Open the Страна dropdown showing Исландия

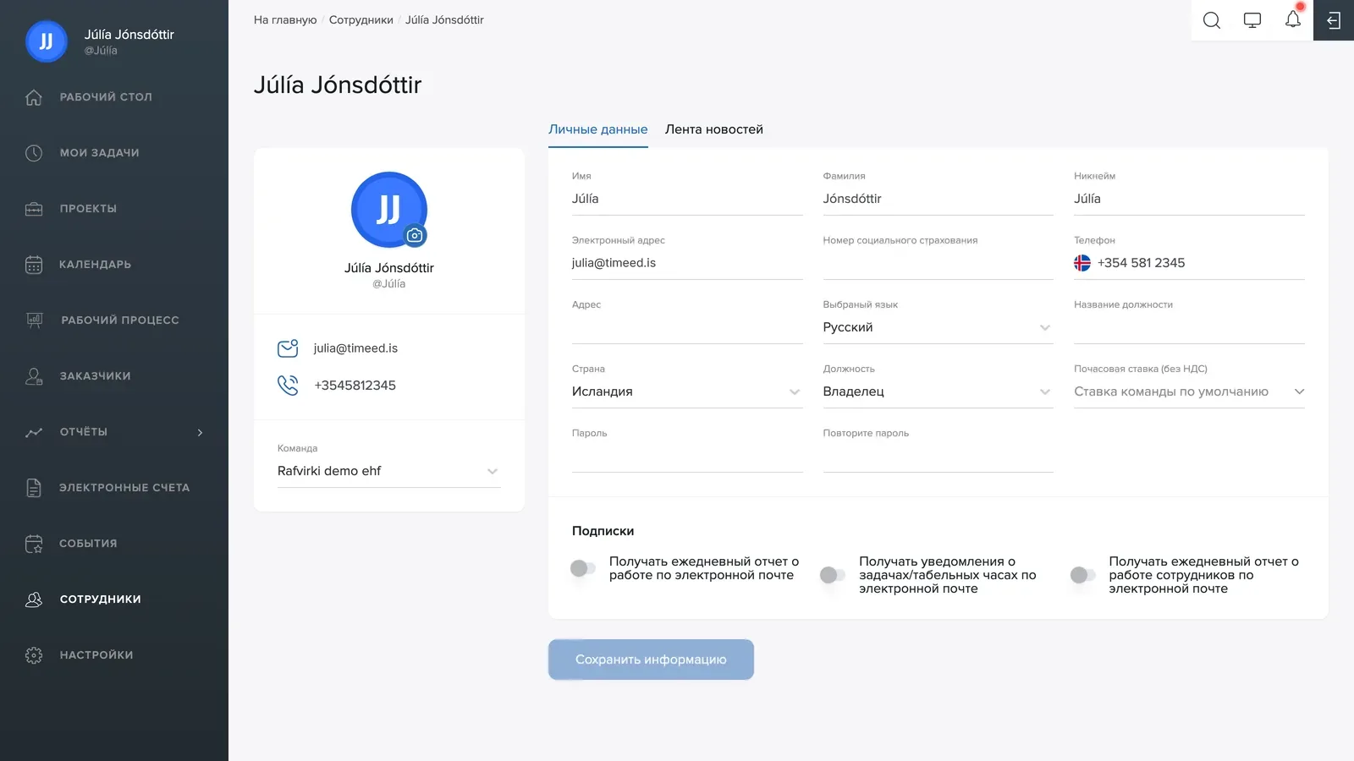pos(687,391)
